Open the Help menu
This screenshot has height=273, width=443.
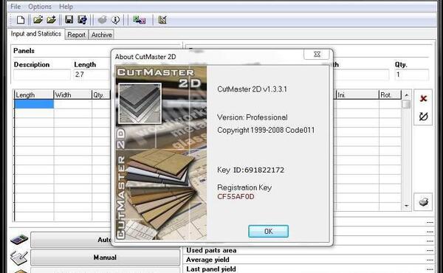click(x=66, y=7)
